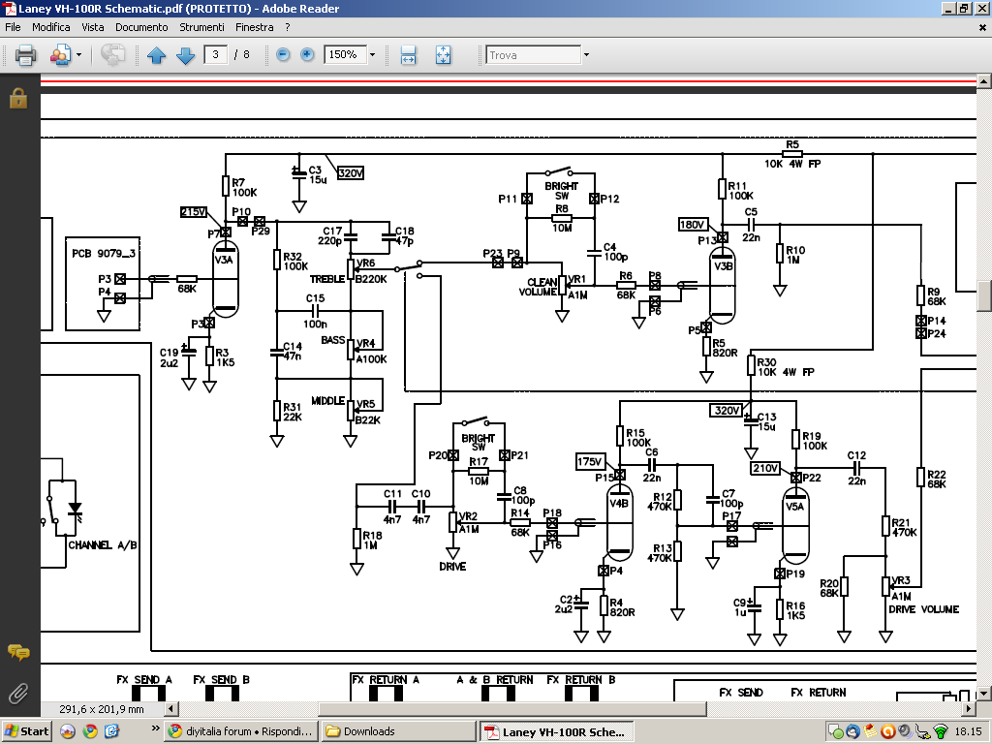Click the zoom in plus button
Viewport: 992px width, 744px height.
[307, 55]
